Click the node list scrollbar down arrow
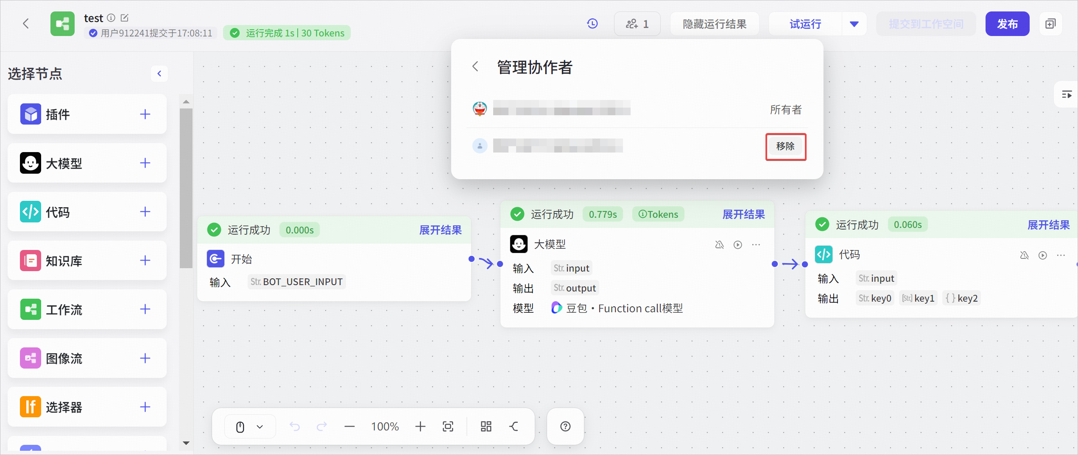The width and height of the screenshot is (1078, 455). click(186, 443)
